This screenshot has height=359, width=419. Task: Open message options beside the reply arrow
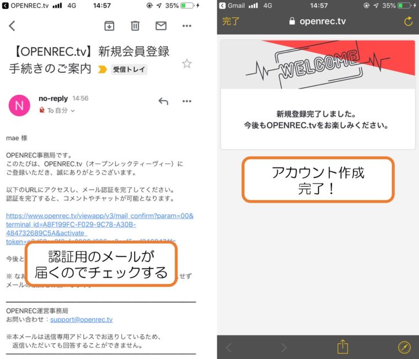pyautogui.click(x=187, y=101)
